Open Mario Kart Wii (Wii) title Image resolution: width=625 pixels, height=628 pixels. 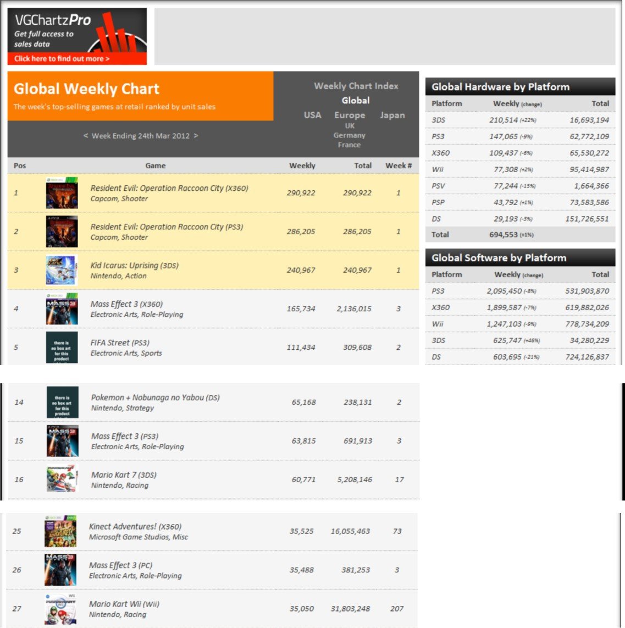124,604
